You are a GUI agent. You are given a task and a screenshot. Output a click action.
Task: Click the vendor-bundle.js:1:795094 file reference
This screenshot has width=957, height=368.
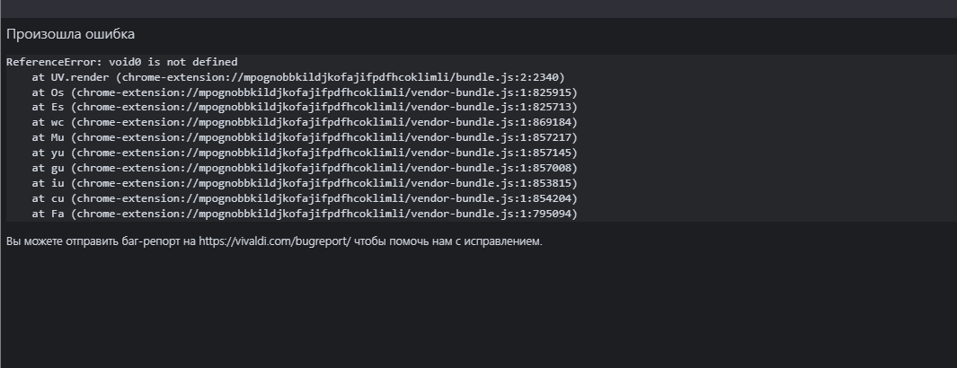point(492,214)
